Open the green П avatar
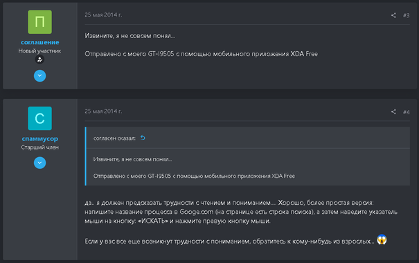The image size is (419, 263). (39, 22)
